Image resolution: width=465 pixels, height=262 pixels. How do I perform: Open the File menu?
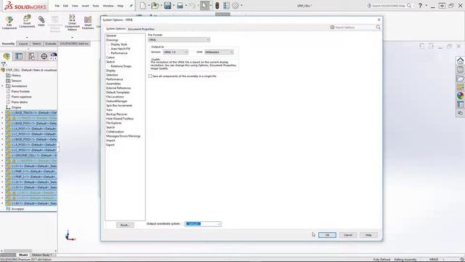click(57, 6)
